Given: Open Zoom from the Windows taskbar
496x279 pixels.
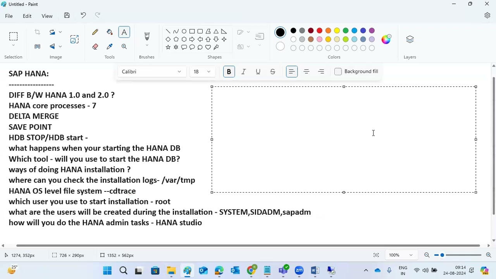Looking at the screenshot, I should click(299, 270).
